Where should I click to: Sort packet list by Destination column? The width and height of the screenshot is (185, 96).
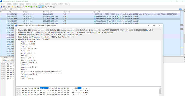47,12
